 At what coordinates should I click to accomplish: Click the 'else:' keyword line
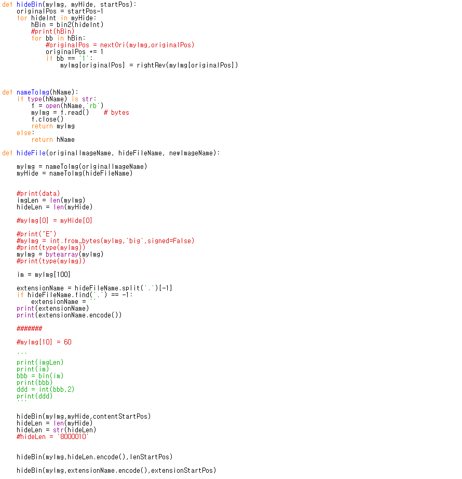pyautogui.click(x=25, y=132)
